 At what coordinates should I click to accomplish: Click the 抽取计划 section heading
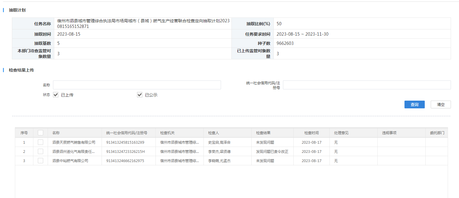[17, 10]
